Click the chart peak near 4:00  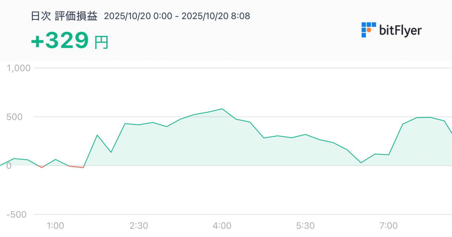(222, 109)
